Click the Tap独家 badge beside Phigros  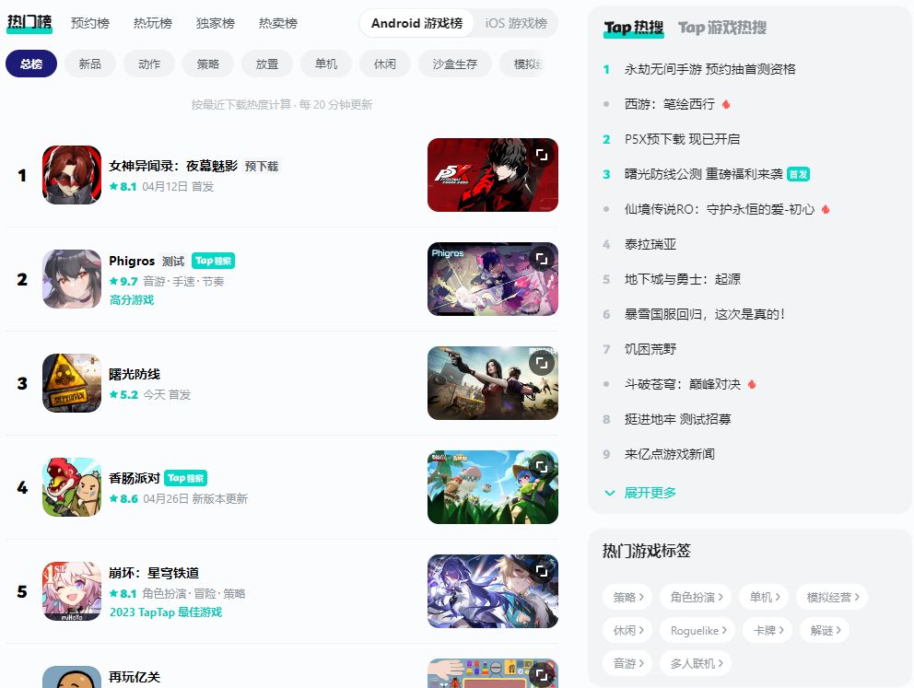click(214, 261)
